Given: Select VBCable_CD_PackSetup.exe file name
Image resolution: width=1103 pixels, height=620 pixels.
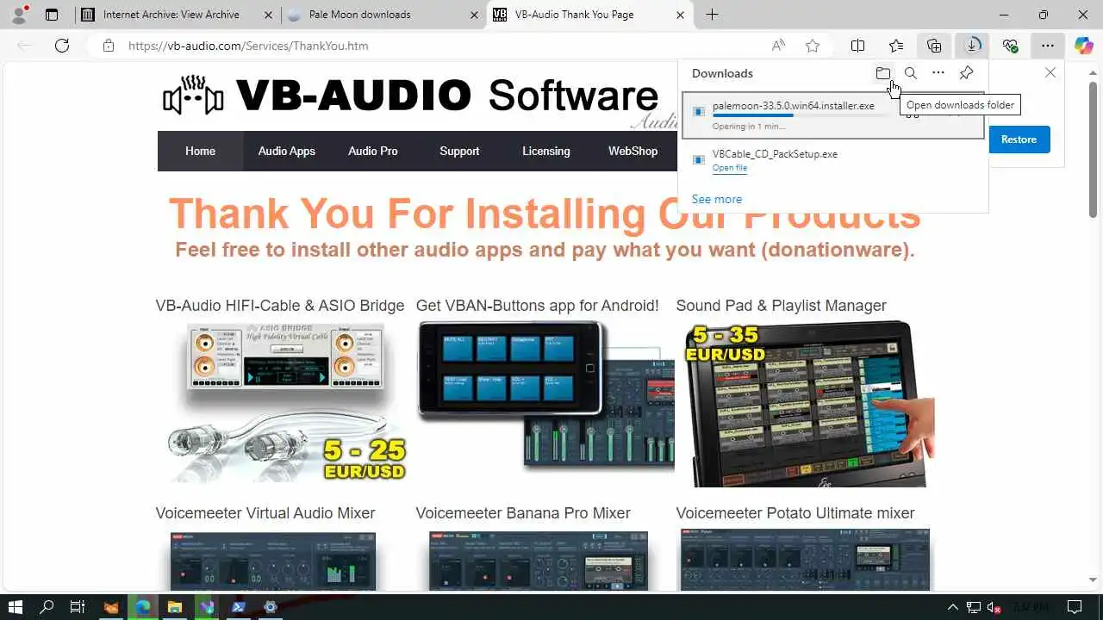Looking at the screenshot, I should (x=775, y=154).
